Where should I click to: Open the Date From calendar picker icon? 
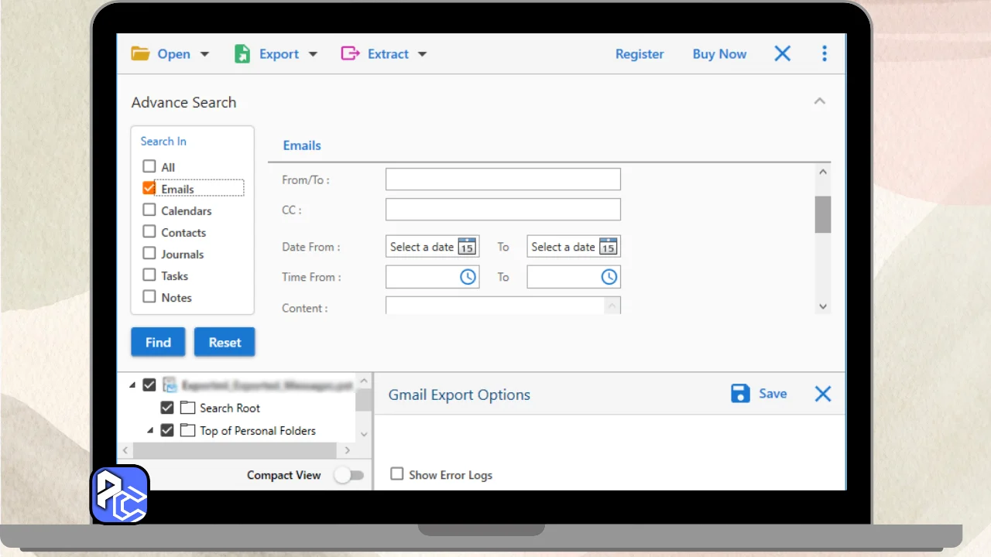(x=466, y=247)
